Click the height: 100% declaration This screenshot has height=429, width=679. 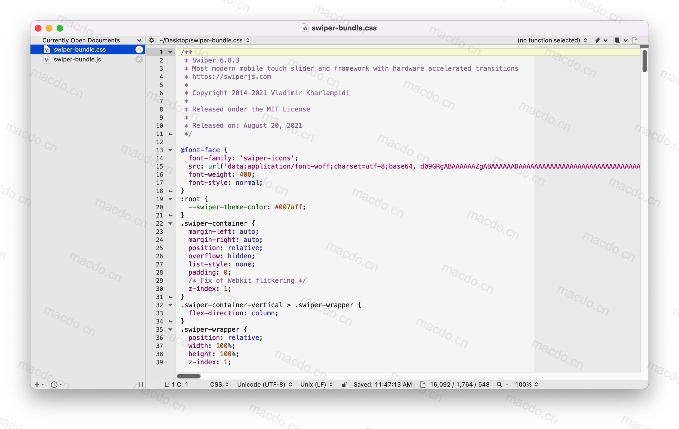coord(214,354)
